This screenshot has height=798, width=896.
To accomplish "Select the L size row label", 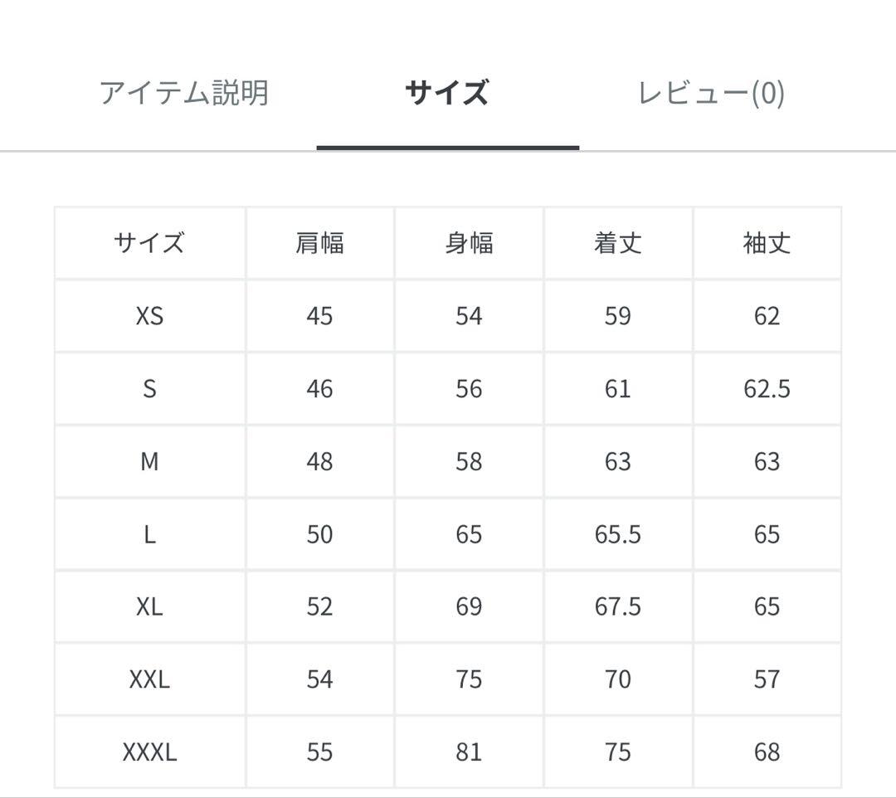I will (149, 534).
